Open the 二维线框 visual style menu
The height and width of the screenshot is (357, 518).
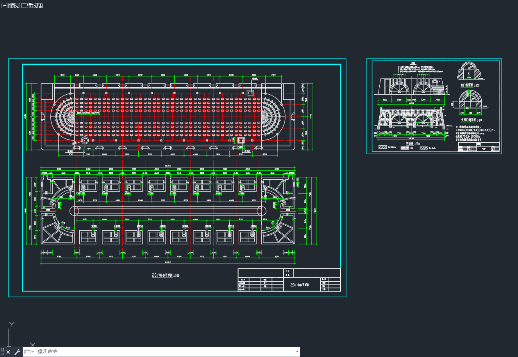32,5
